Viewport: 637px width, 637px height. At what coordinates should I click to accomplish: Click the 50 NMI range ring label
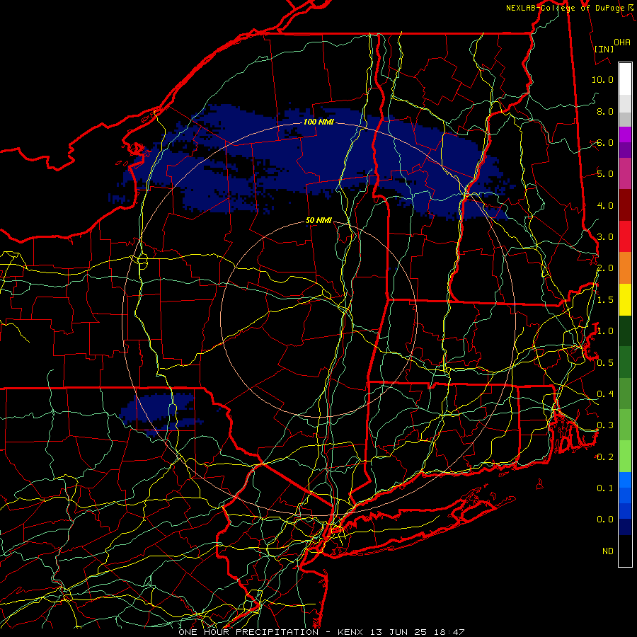tap(318, 220)
